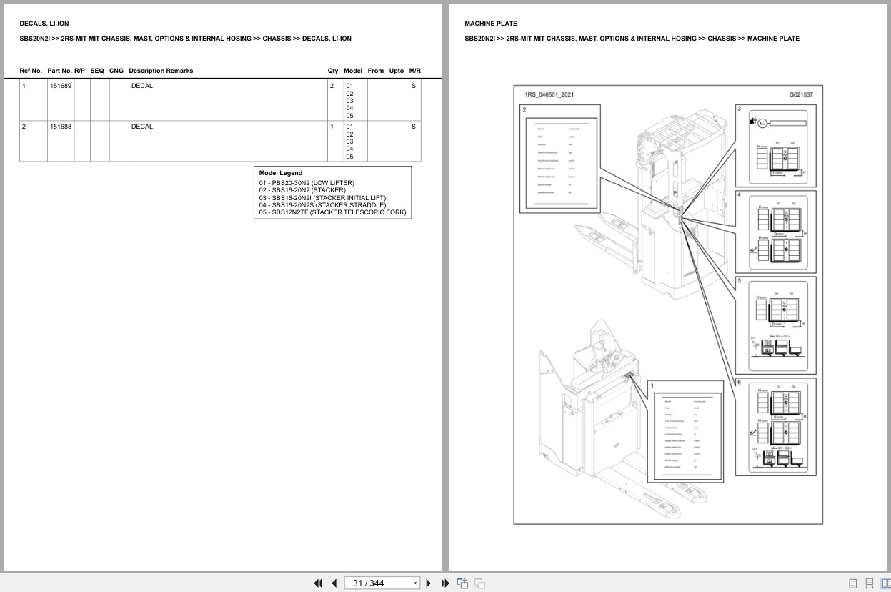Select legend entry 02 - SBS16-20N2 (STACKER)
Image resolution: width=891 pixels, height=592 pixels.
tap(302, 190)
